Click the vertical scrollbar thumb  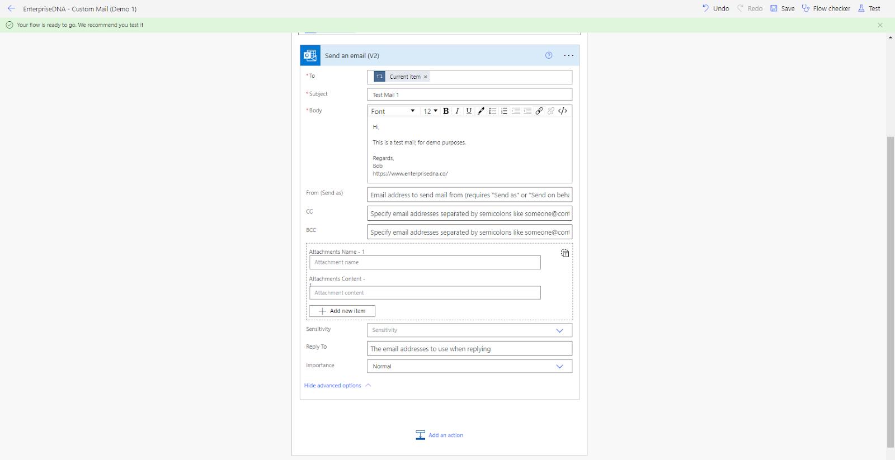891,292
